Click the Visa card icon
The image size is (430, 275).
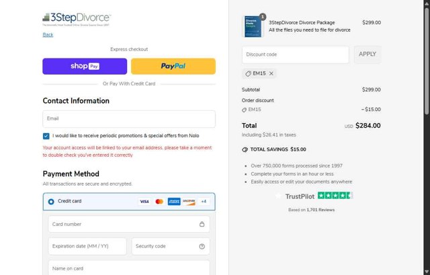pyautogui.click(x=144, y=202)
